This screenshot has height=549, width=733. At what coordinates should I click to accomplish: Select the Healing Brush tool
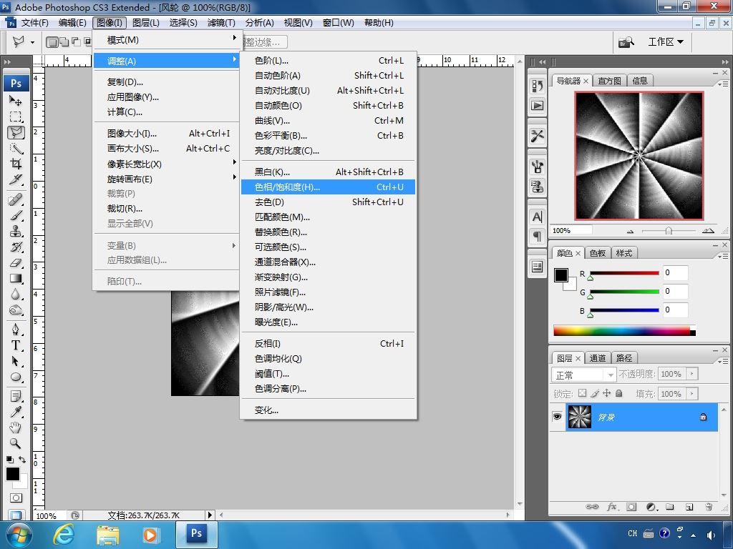click(x=16, y=200)
